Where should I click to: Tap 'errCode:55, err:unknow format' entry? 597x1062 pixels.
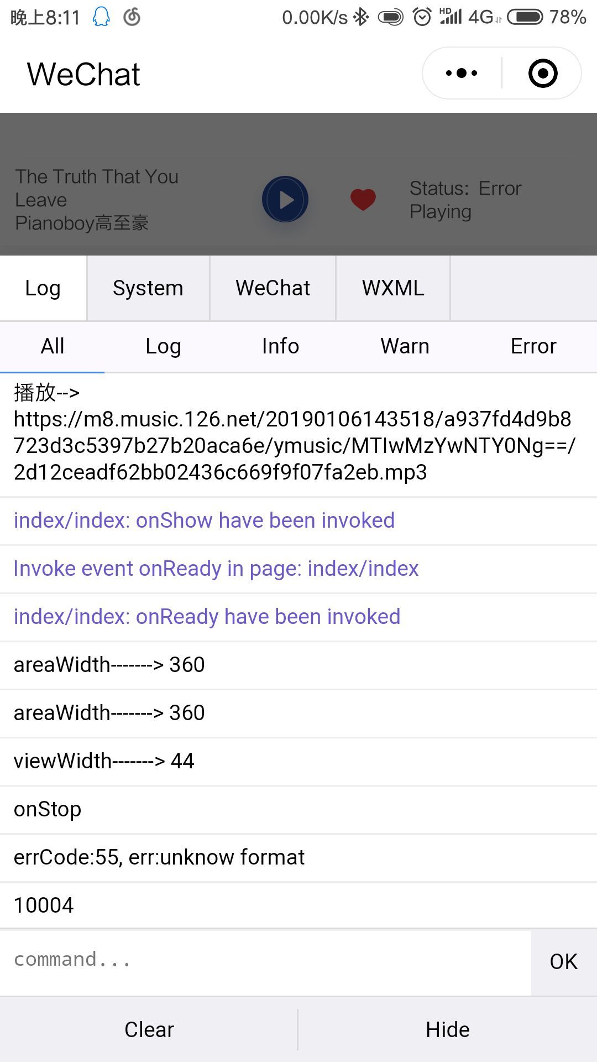click(298, 858)
